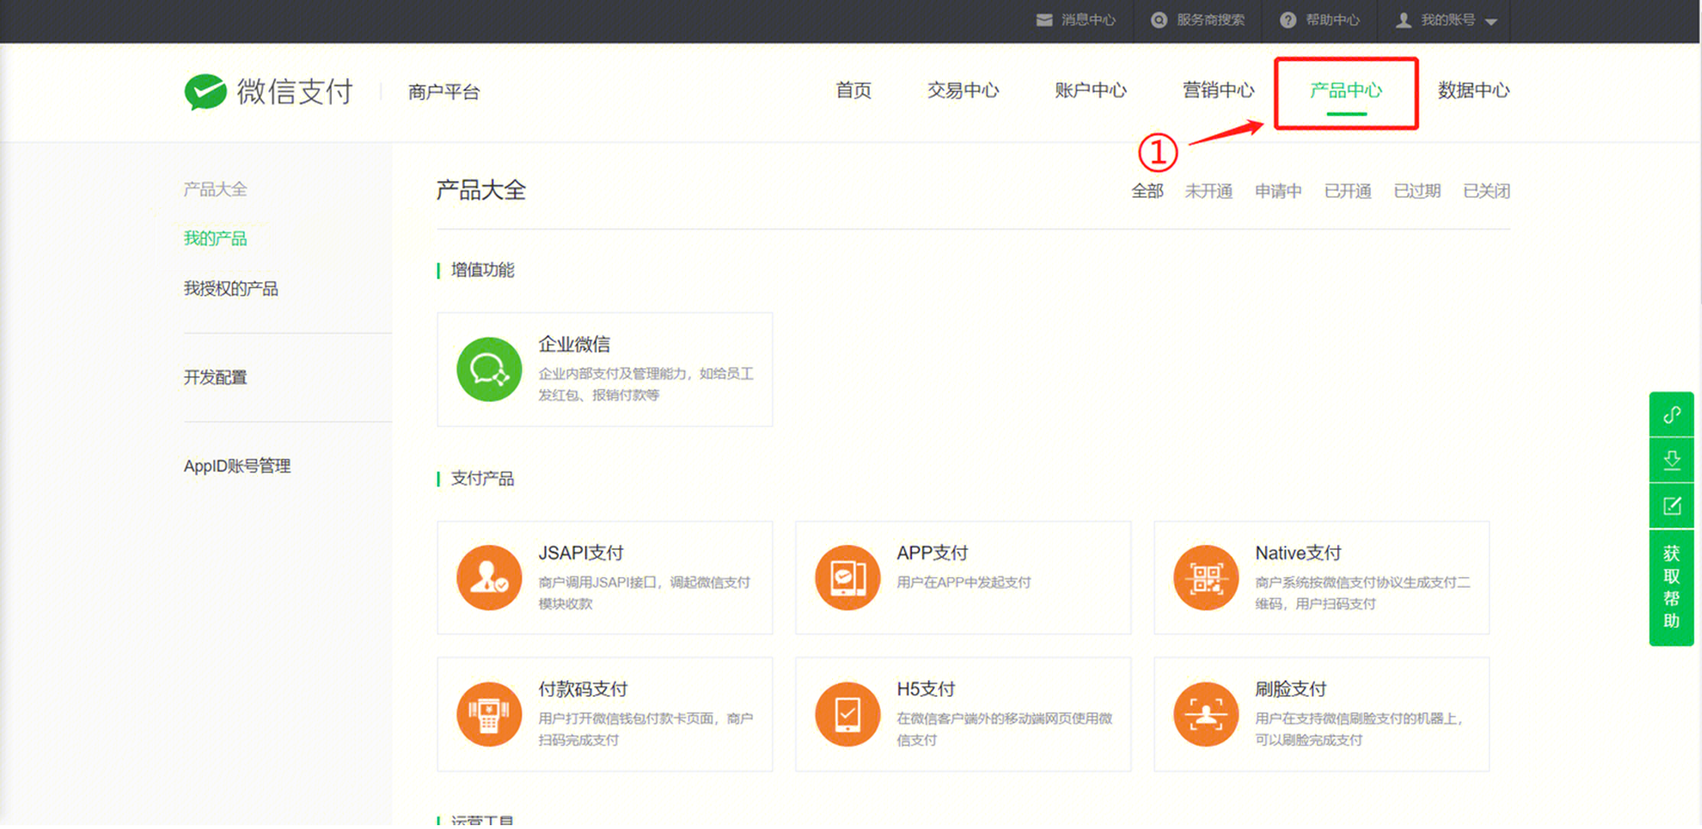Viewport: 1702px width, 829px height.
Task: Click the H5支付 card title
Action: (926, 689)
